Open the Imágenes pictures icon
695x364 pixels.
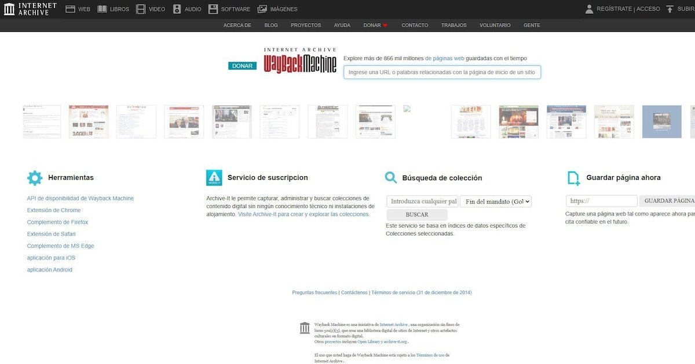click(x=262, y=9)
